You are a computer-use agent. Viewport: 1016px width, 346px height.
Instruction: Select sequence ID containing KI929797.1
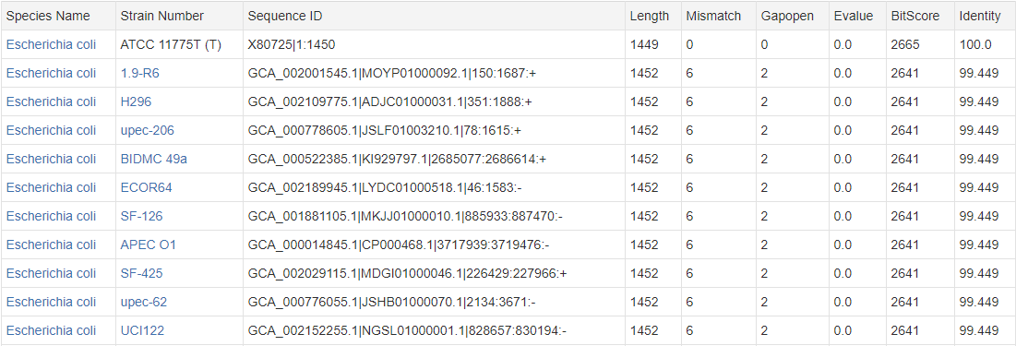(x=398, y=159)
